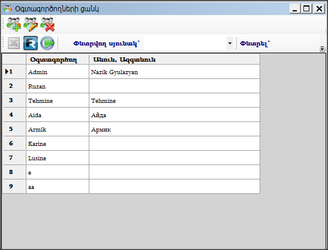Click the delete user red X icon
328x250 pixels.
(47, 25)
